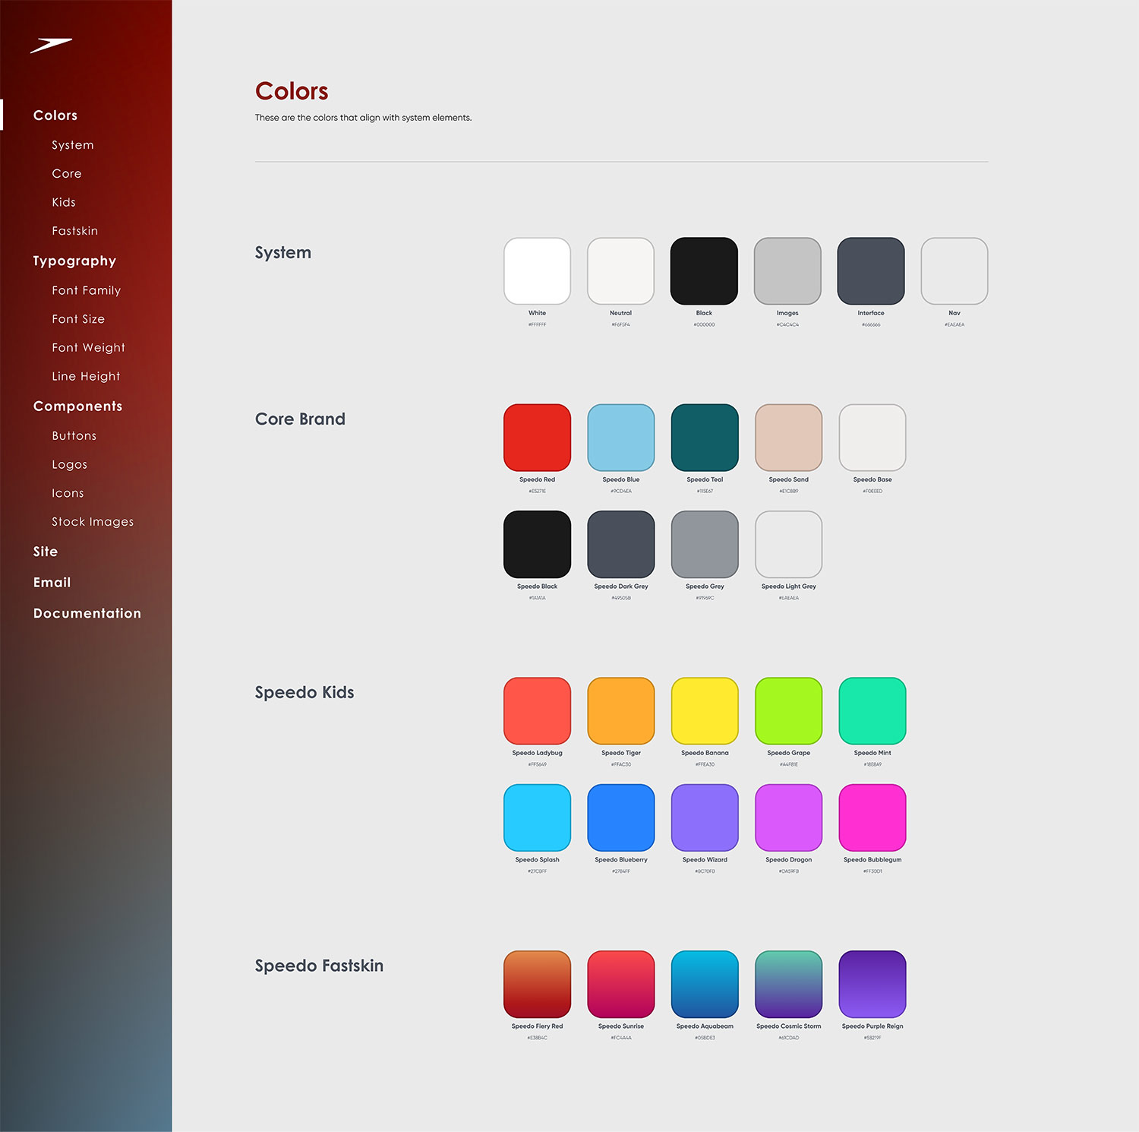Pick the Speedo Blue core swatch
The image size is (1139, 1132).
(x=620, y=438)
